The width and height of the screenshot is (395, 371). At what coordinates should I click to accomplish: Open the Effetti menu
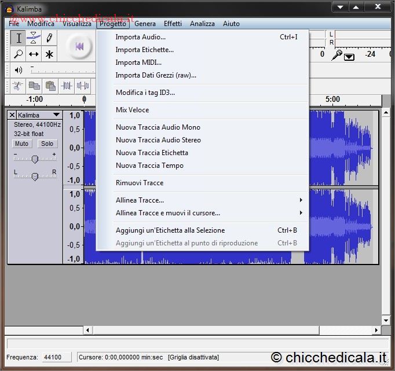click(x=173, y=24)
